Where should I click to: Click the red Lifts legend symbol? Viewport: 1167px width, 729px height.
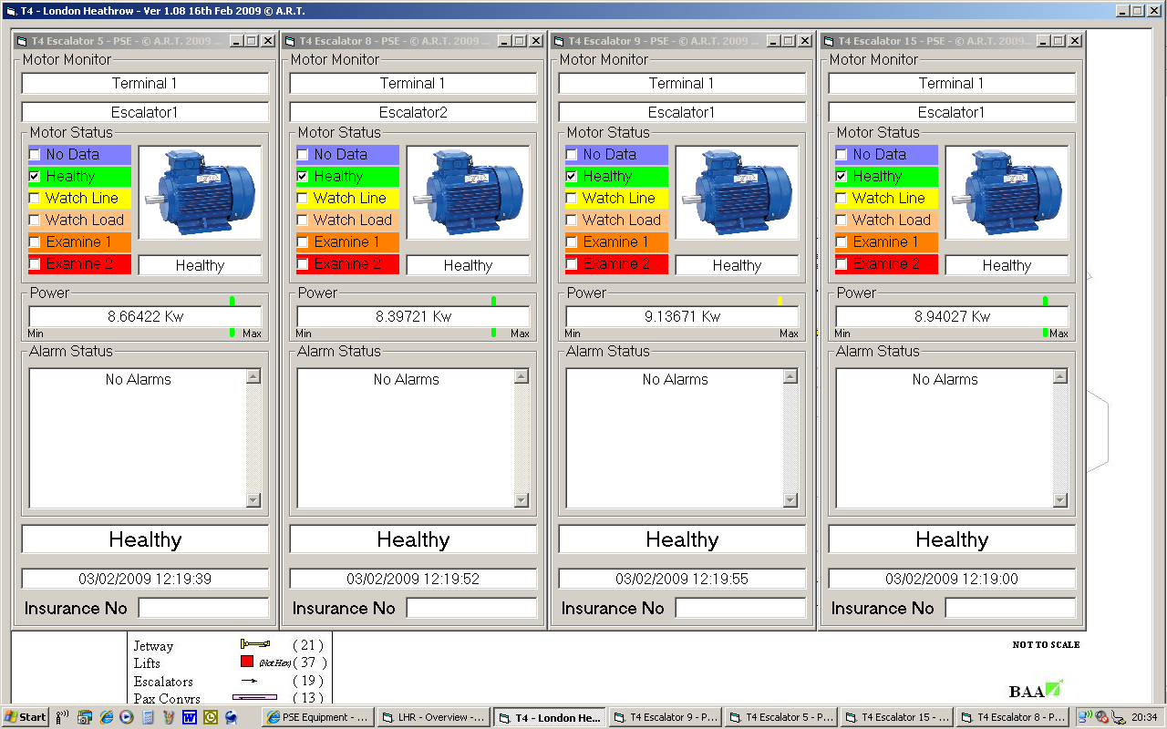(247, 662)
